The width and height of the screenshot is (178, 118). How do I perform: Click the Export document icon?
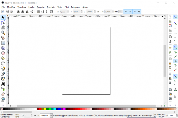pyautogui.click(x=170, y=41)
